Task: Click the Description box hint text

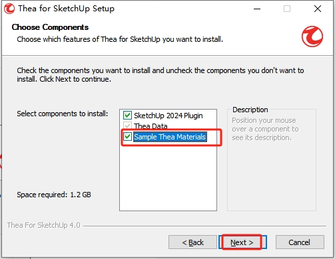Action: pos(265,129)
